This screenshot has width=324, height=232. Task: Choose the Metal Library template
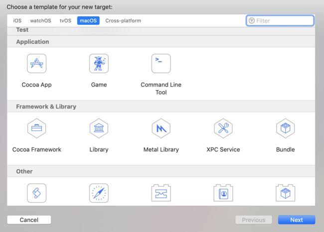point(161,128)
